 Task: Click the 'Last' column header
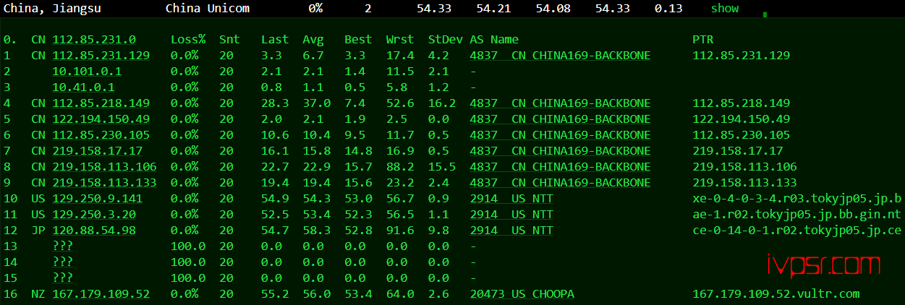click(275, 39)
